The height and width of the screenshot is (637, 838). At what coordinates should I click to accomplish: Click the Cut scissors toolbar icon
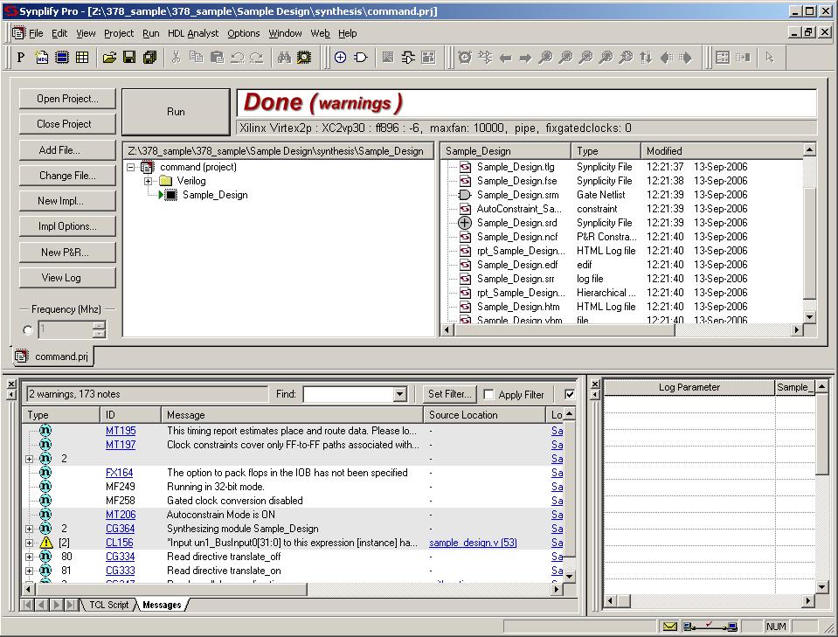pyautogui.click(x=176, y=57)
